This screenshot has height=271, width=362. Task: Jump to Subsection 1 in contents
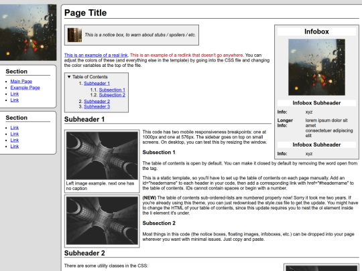(112, 90)
